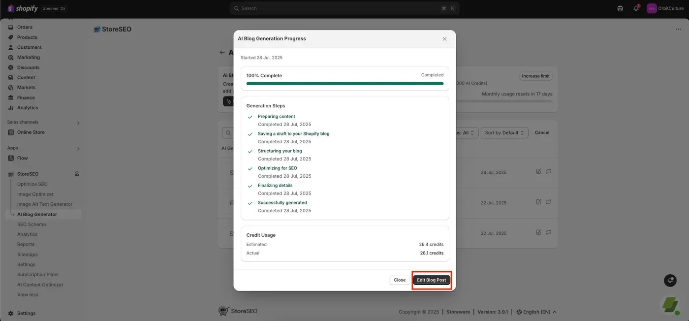Click regenerate icon on 28 Jul row
The image size is (689, 321).
[x=548, y=171]
